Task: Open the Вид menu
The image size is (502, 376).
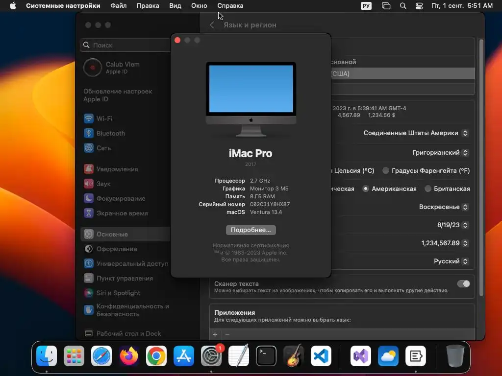Action: (175, 6)
